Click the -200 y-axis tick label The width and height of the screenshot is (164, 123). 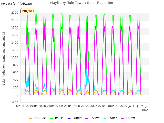click(15, 102)
